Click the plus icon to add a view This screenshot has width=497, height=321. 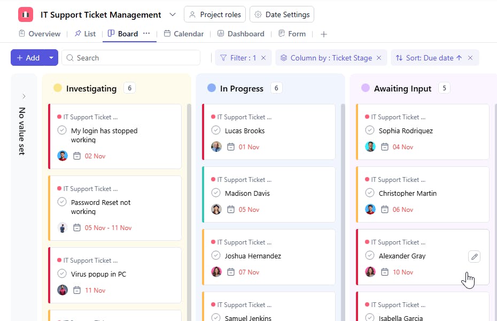[x=323, y=34]
